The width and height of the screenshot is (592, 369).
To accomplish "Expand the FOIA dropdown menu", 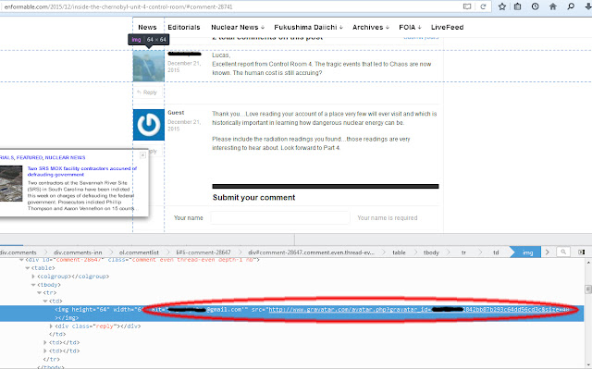I will [x=410, y=27].
